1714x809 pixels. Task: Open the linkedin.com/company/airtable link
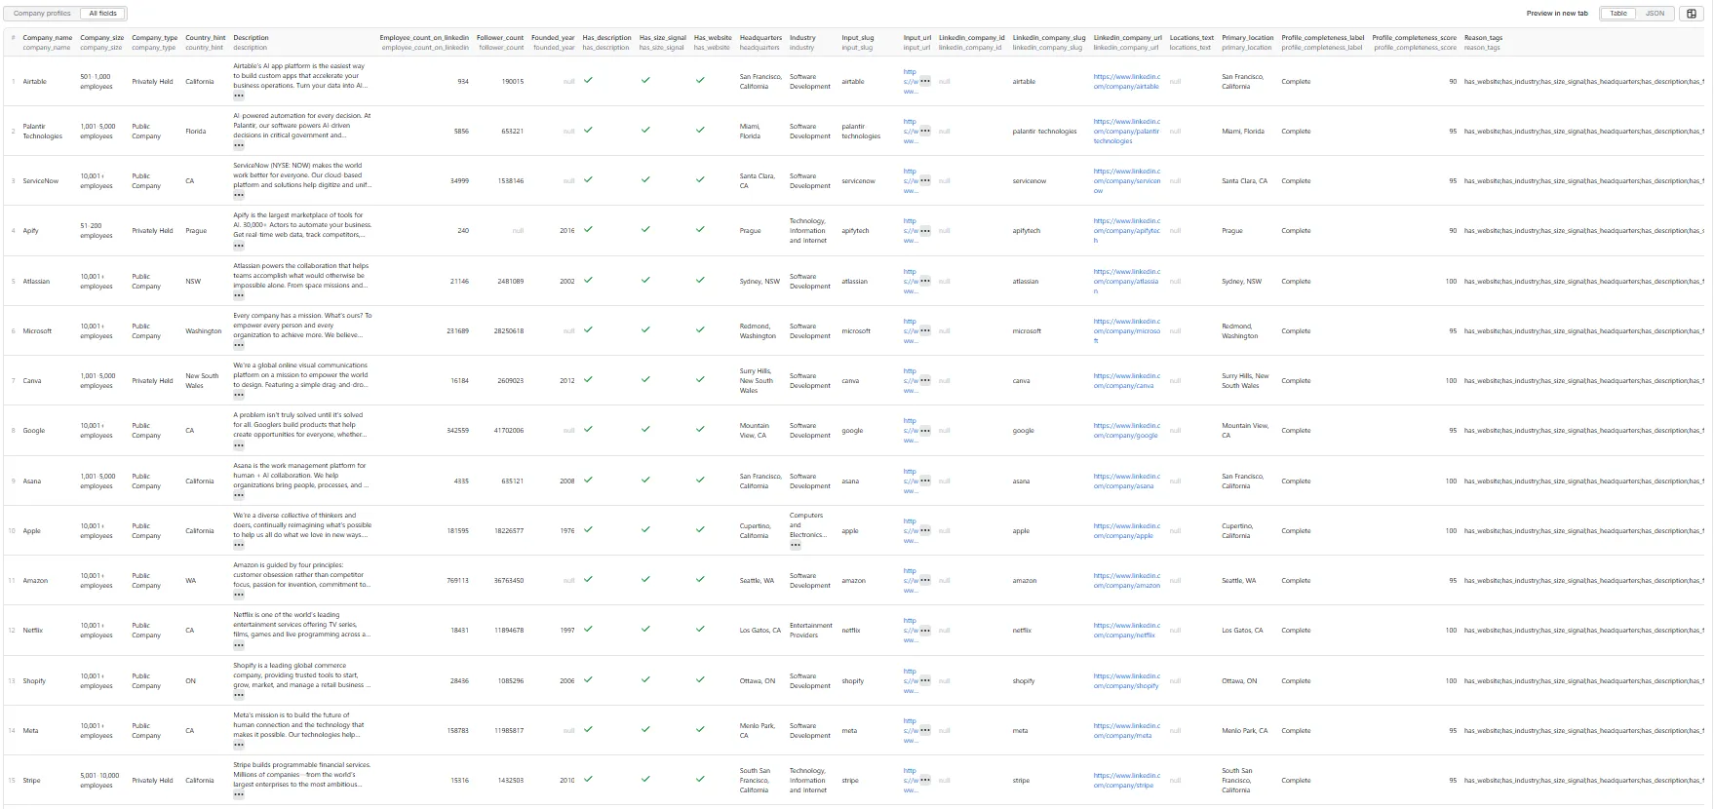1127,81
